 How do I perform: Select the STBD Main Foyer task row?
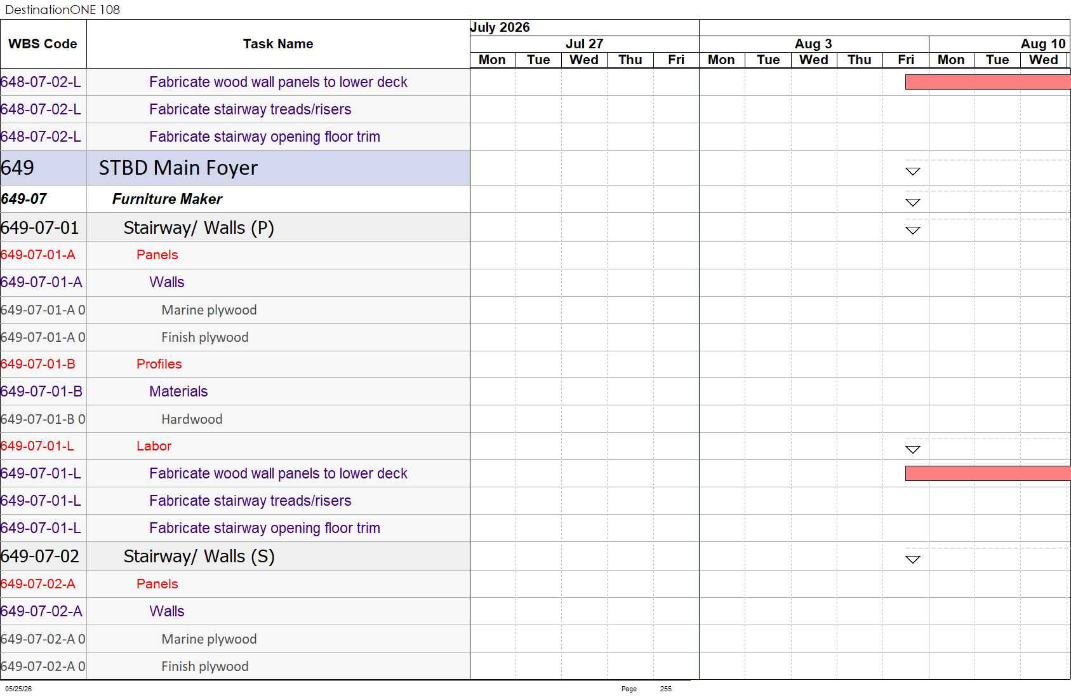click(x=235, y=168)
